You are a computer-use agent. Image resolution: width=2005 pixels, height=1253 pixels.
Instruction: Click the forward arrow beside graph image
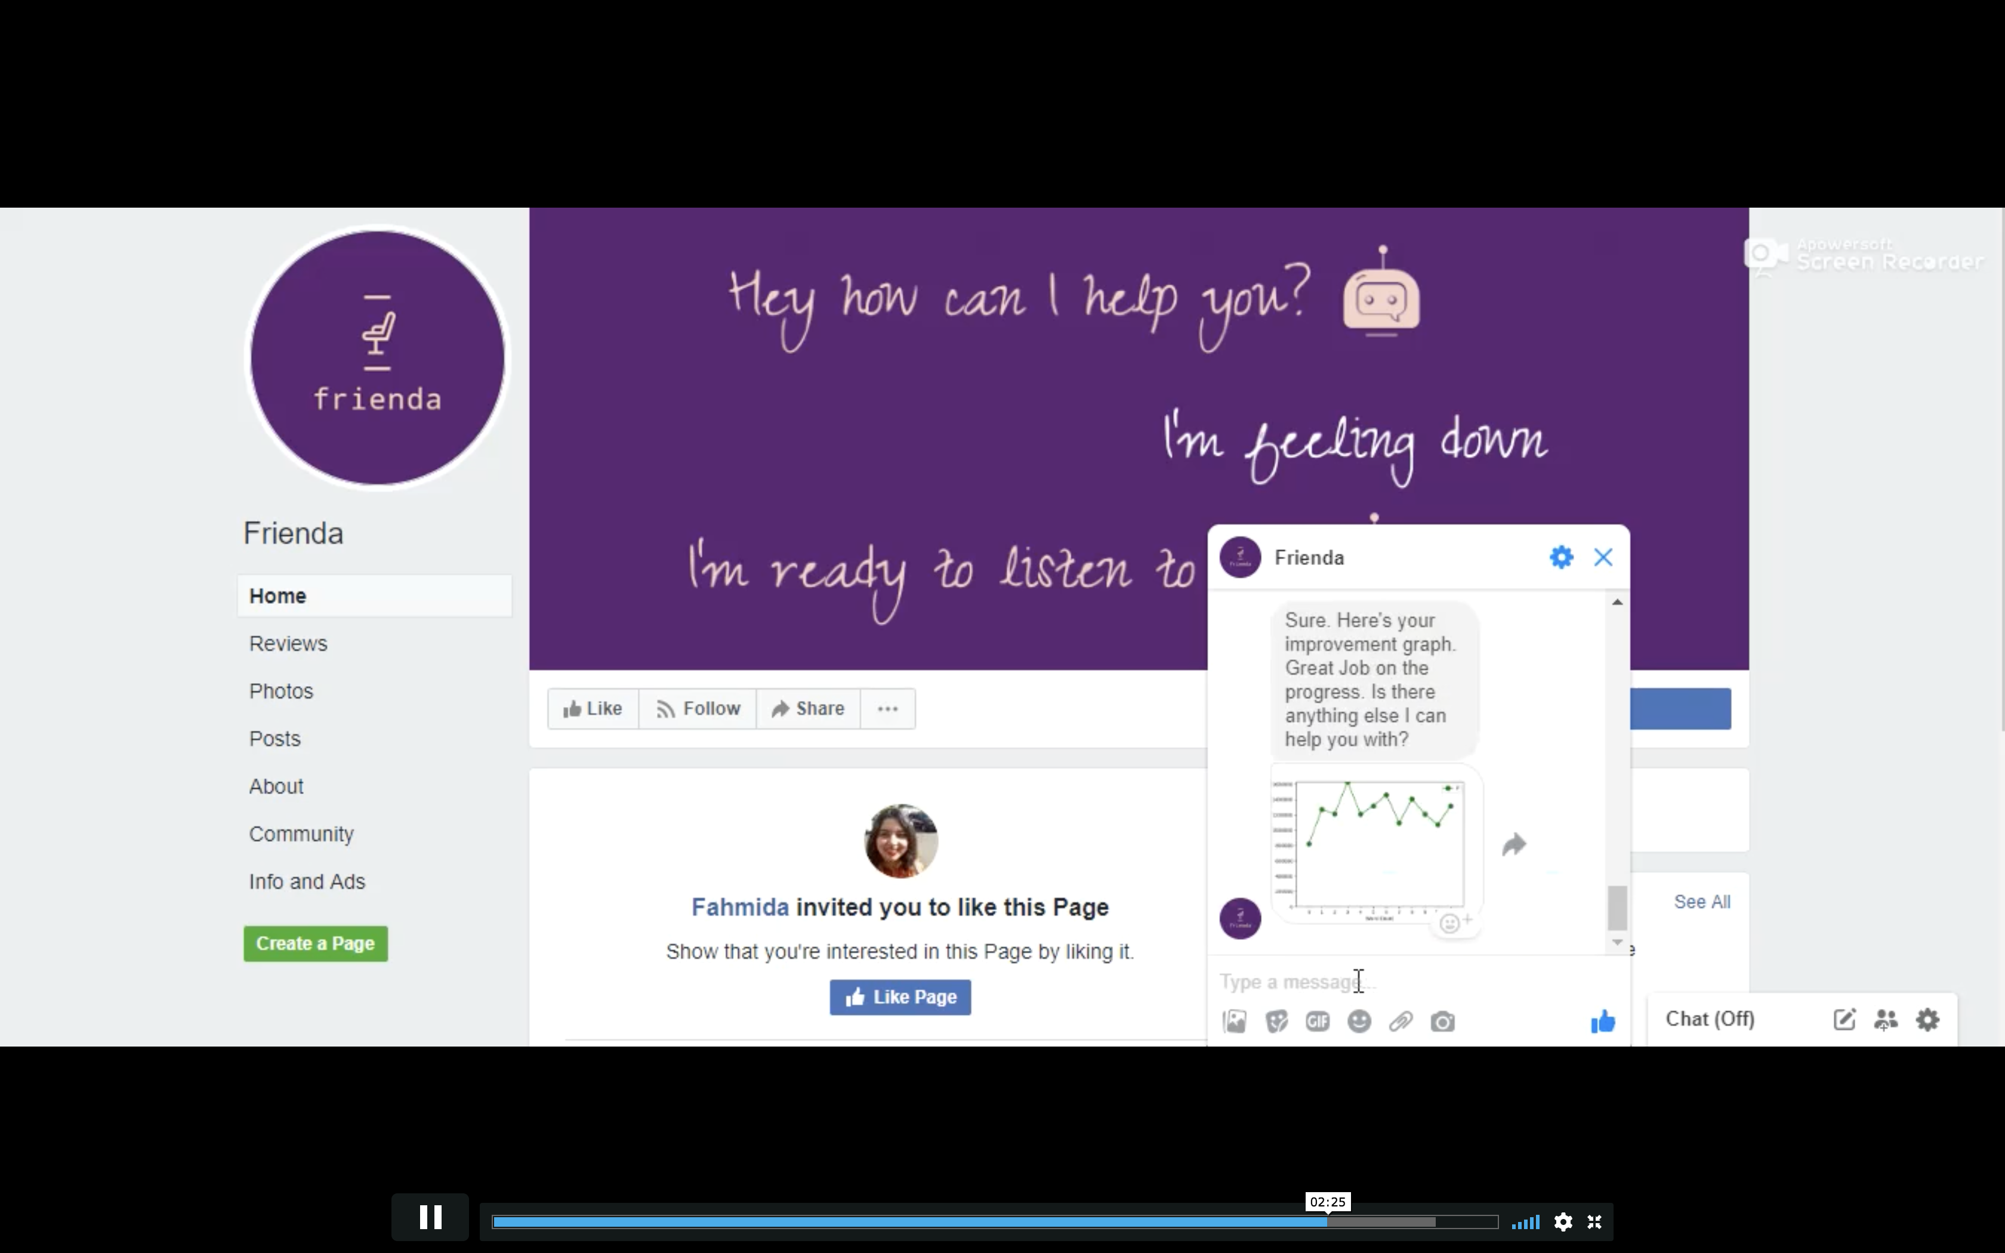tap(1514, 844)
